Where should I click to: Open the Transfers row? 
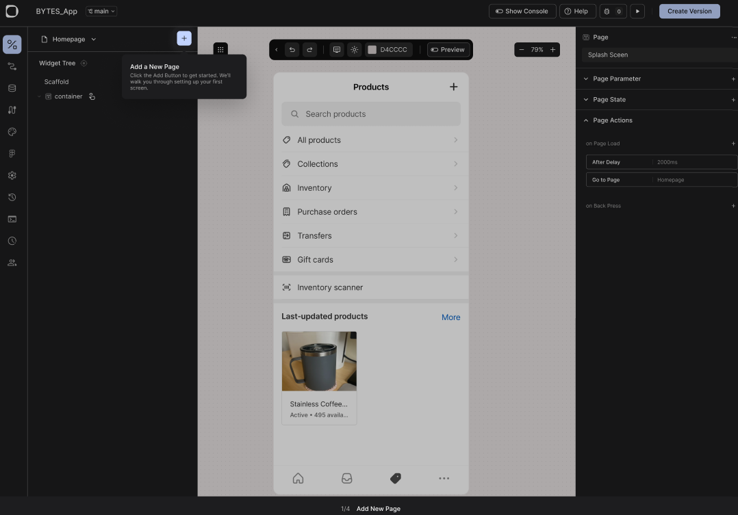tap(371, 236)
